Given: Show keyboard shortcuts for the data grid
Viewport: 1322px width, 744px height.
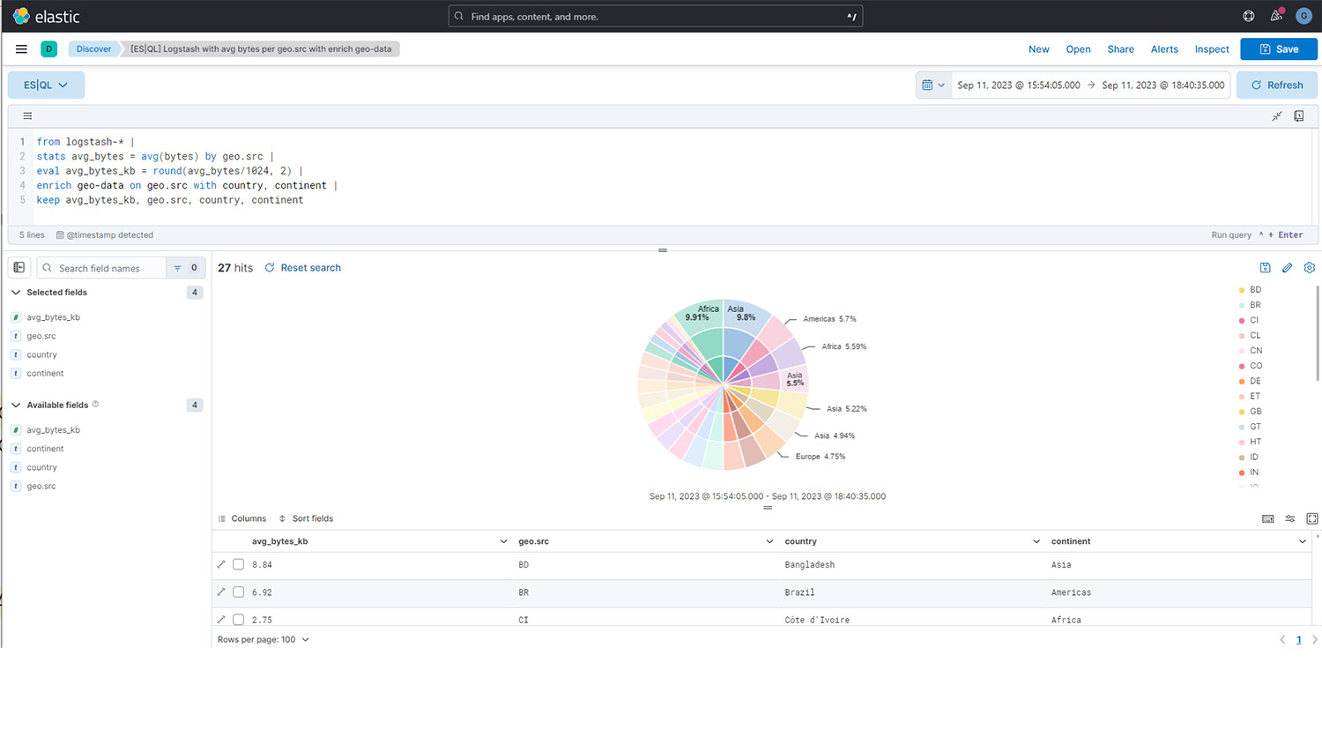Looking at the screenshot, I should coord(1268,519).
